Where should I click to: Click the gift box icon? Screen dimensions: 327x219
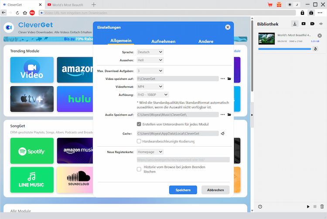coord(280,4)
